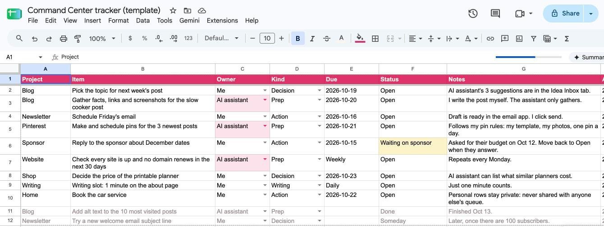Format as currency

[130, 39]
